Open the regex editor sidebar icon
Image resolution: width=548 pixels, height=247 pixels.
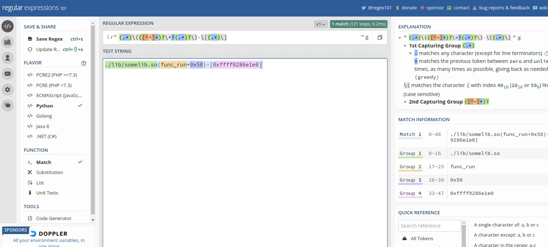point(8,26)
